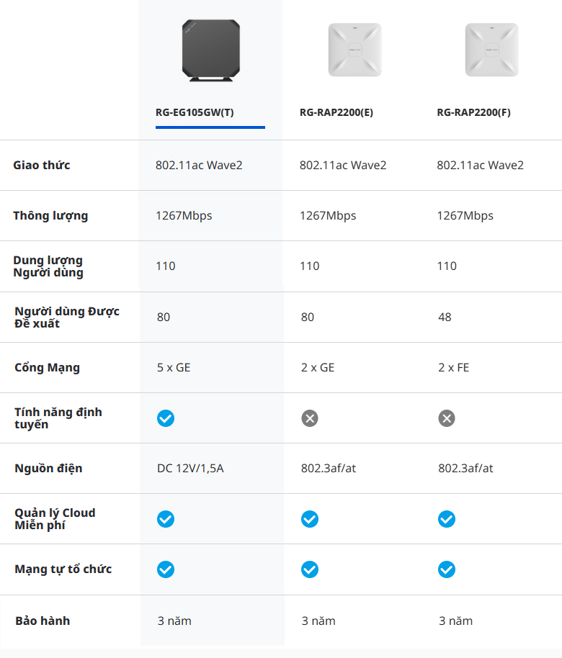Screen dimensions: 562x658
Task: Open the RG-EG105GW(T) model name
Action: tap(195, 112)
